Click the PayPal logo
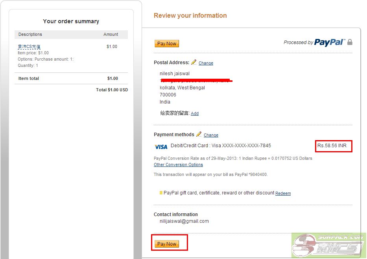367x259 pixels. coord(329,43)
